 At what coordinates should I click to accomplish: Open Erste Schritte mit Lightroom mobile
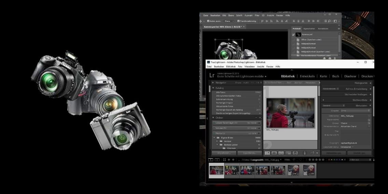(x=242, y=77)
